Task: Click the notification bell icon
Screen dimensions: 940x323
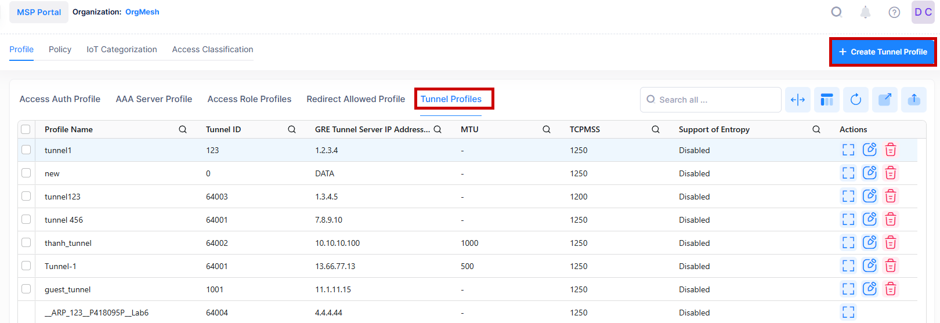Action: click(865, 12)
